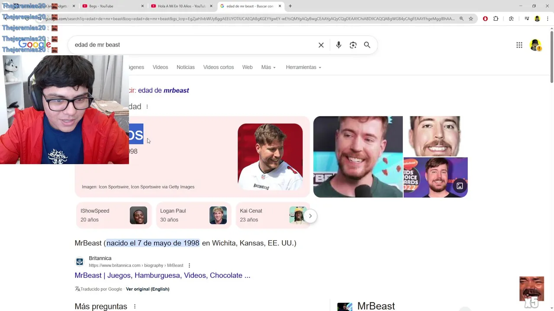Click the MrBeast knowledge panel title
Image resolution: width=554 pixels, height=311 pixels.
coord(376,306)
